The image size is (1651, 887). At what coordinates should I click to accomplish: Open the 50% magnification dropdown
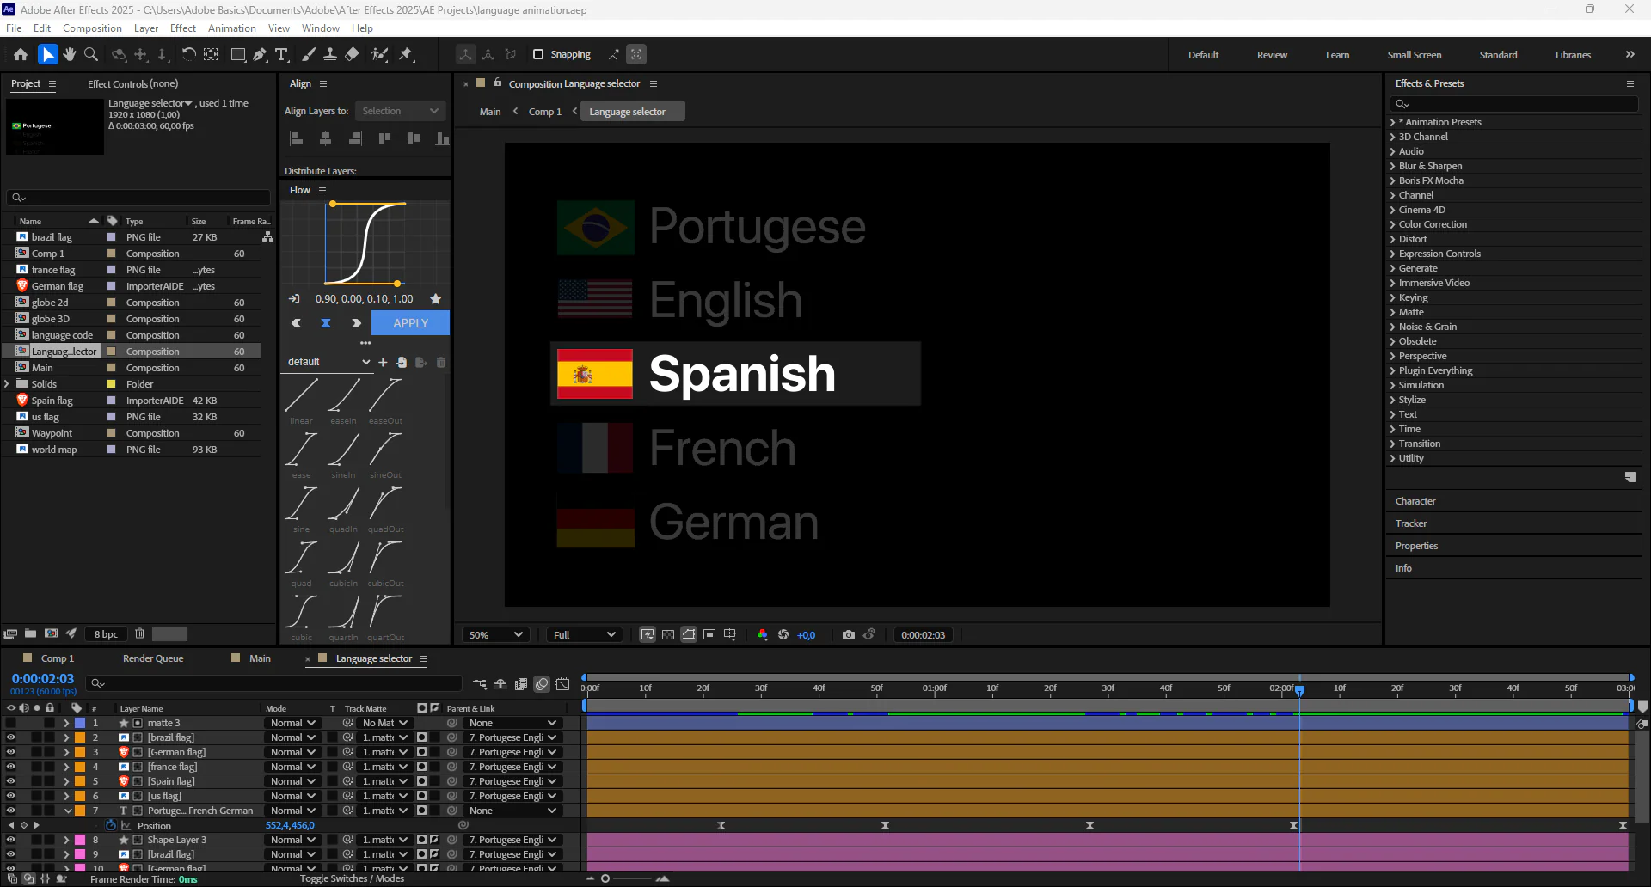point(495,635)
